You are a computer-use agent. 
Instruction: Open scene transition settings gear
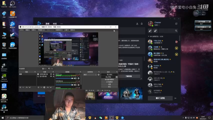coord(99,75)
